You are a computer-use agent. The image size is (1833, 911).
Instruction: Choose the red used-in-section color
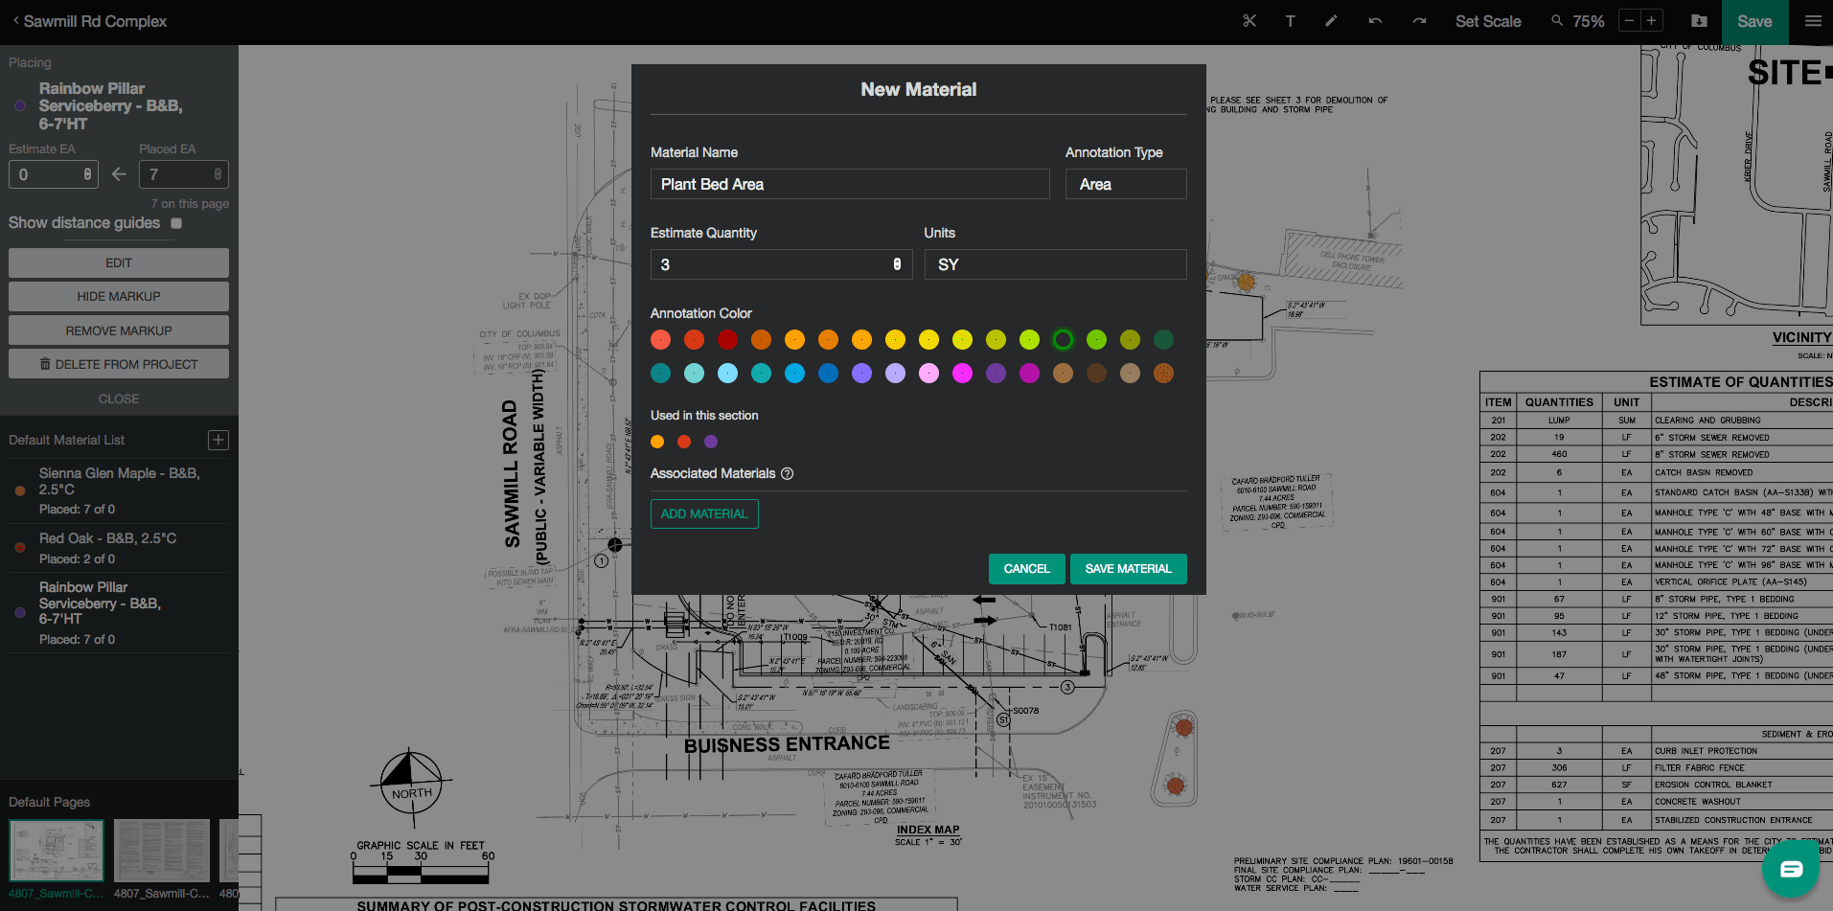(x=684, y=442)
